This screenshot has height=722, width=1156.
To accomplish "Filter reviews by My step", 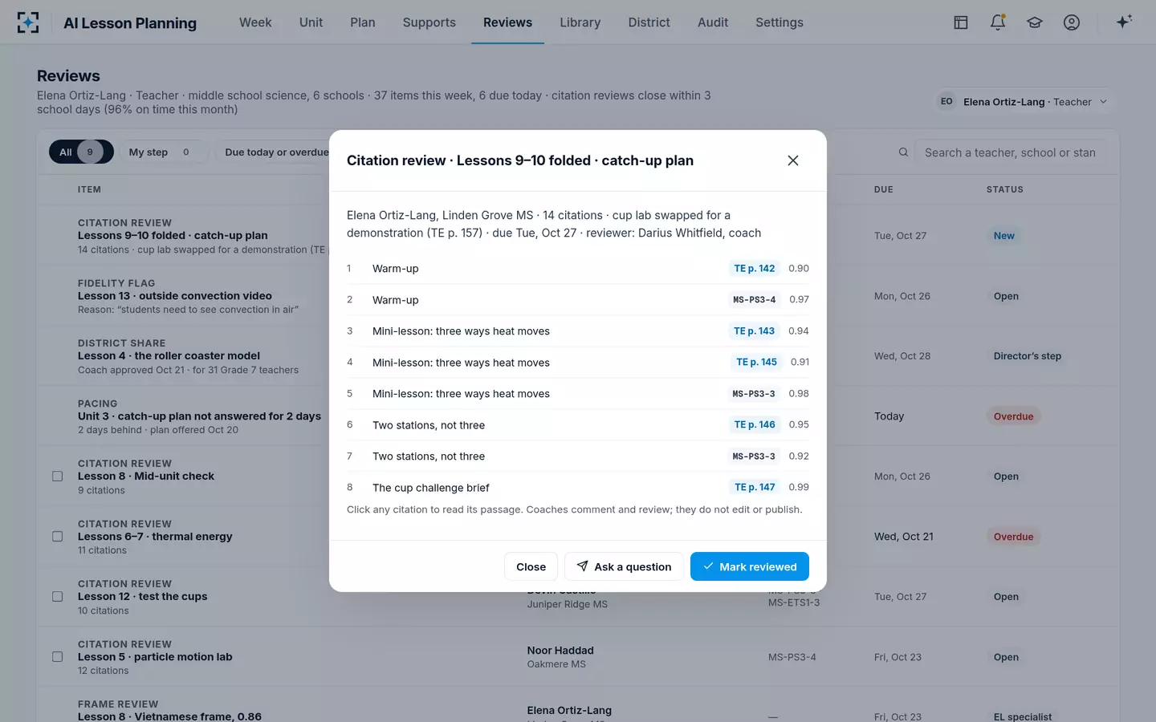I will pos(163,152).
